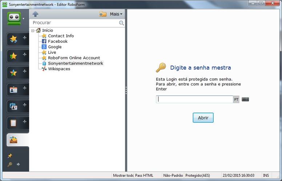Click Mostrar todc in status bar
This screenshot has width=282, height=181.
123,176
